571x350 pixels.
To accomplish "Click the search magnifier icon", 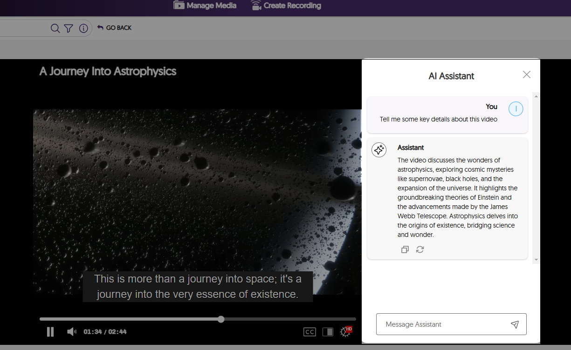I will [x=55, y=28].
